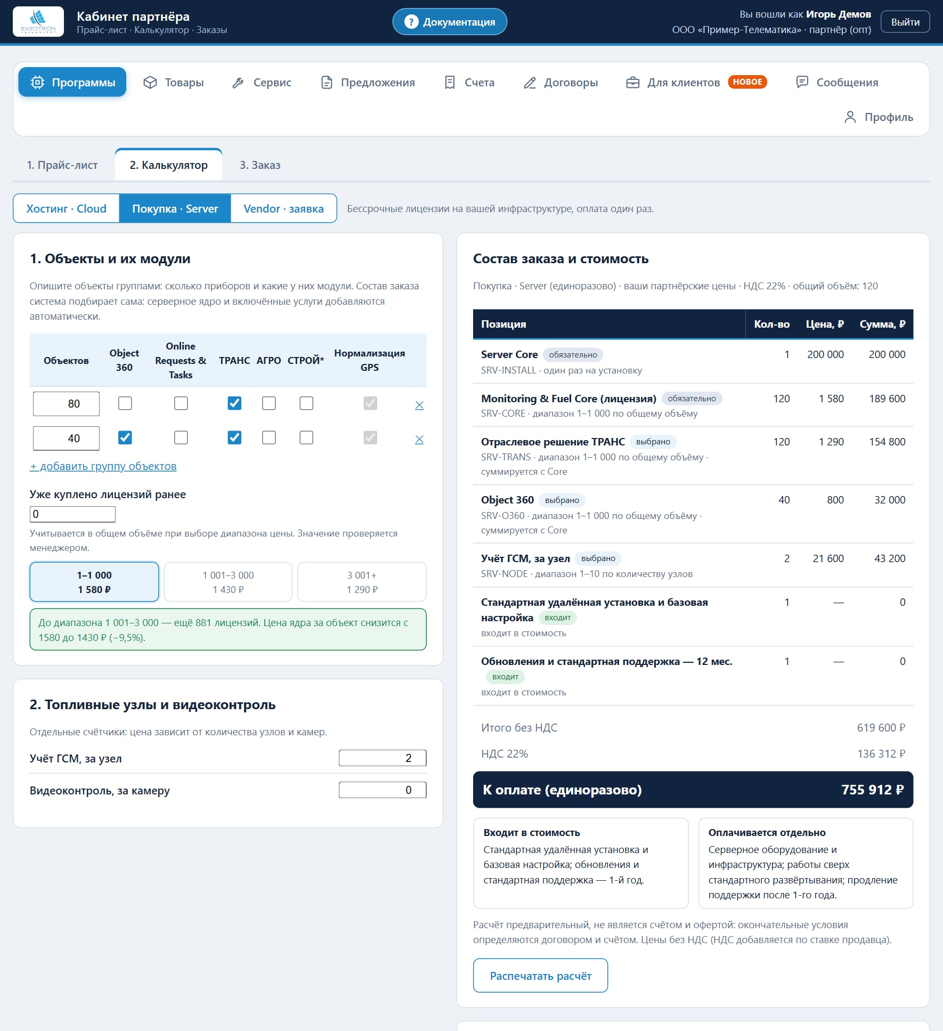Viewport: 943px width, 1031px height.
Task: Open the 2. Калькулятор tab
Action: (x=169, y=165)
